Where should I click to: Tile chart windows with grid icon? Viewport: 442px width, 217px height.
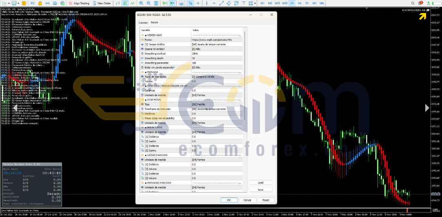point(156,3)
